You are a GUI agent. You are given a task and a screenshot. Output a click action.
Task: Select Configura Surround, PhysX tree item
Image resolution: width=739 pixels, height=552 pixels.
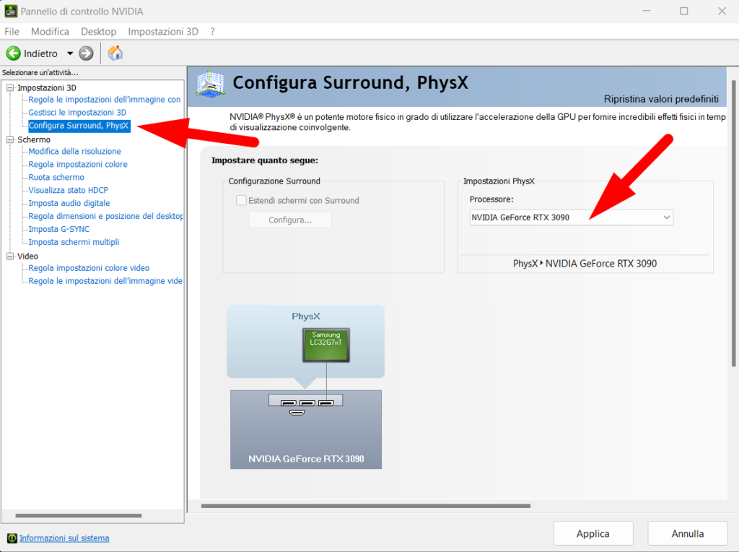coord(78,126)
